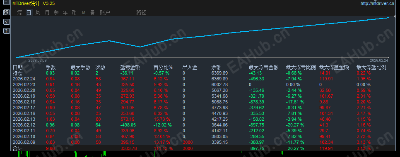Open the 账户 account tab
The width and height of the screenshot is (400, 157).
(x=105, y=12)
